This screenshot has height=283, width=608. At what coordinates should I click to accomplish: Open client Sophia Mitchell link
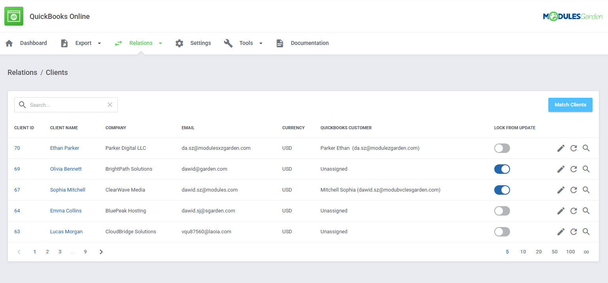(x=68, y=190)
